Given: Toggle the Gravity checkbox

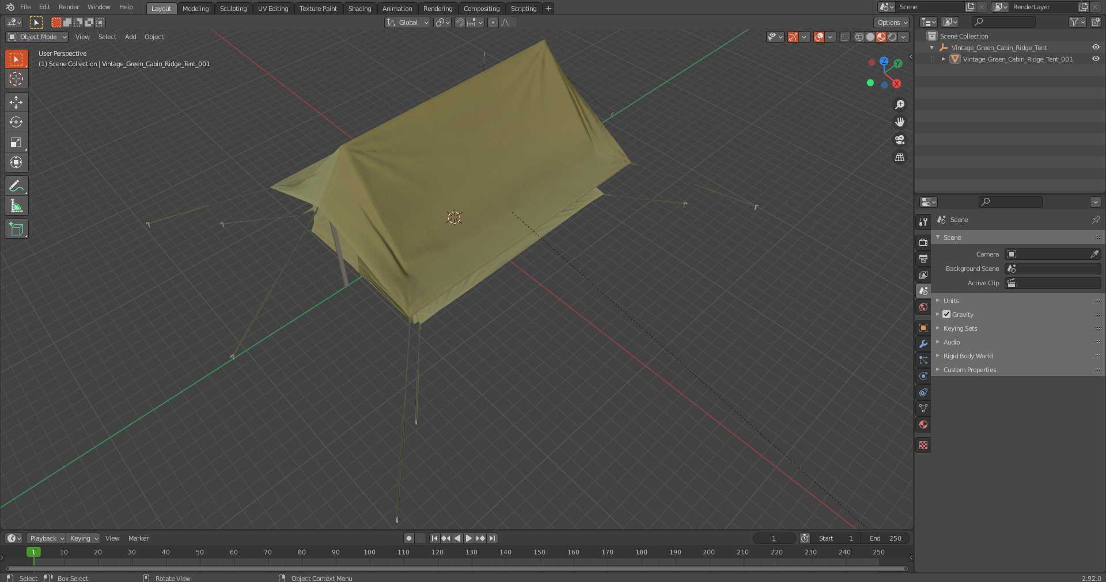Looking at the screenshot, I should 946,314.
